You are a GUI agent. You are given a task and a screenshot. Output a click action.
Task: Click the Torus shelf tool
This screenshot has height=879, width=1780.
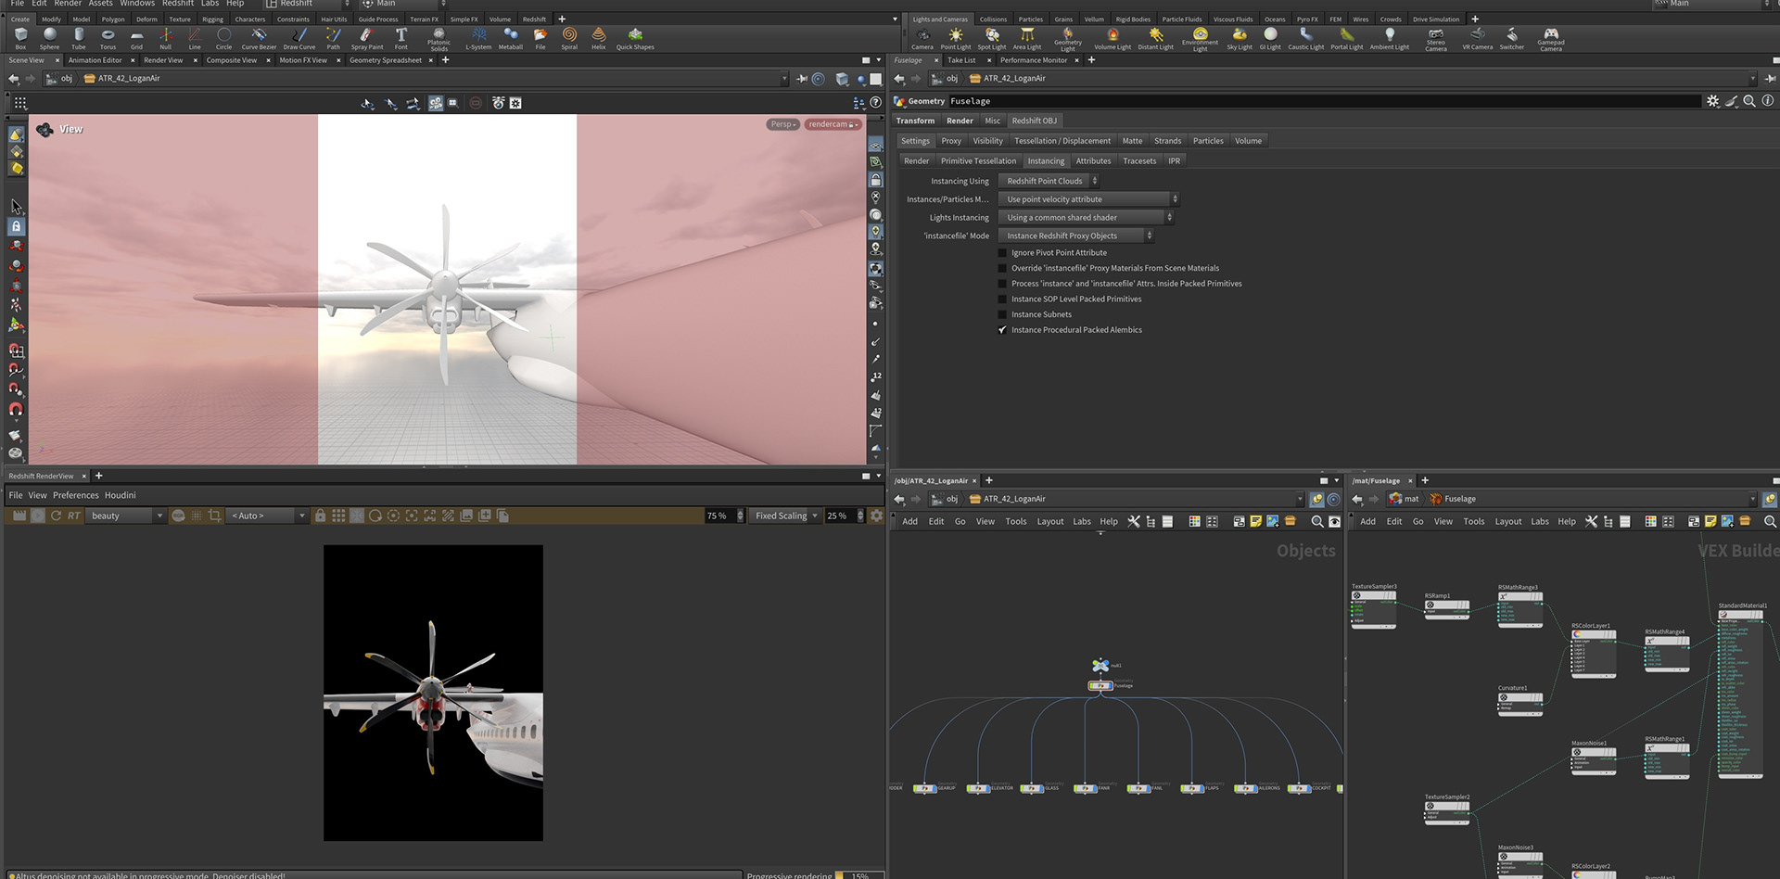pos(108,37)
